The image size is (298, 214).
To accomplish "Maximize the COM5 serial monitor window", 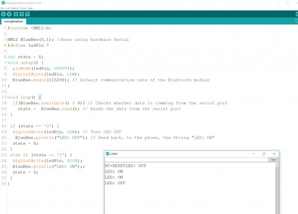I will [x=264, y=154].
